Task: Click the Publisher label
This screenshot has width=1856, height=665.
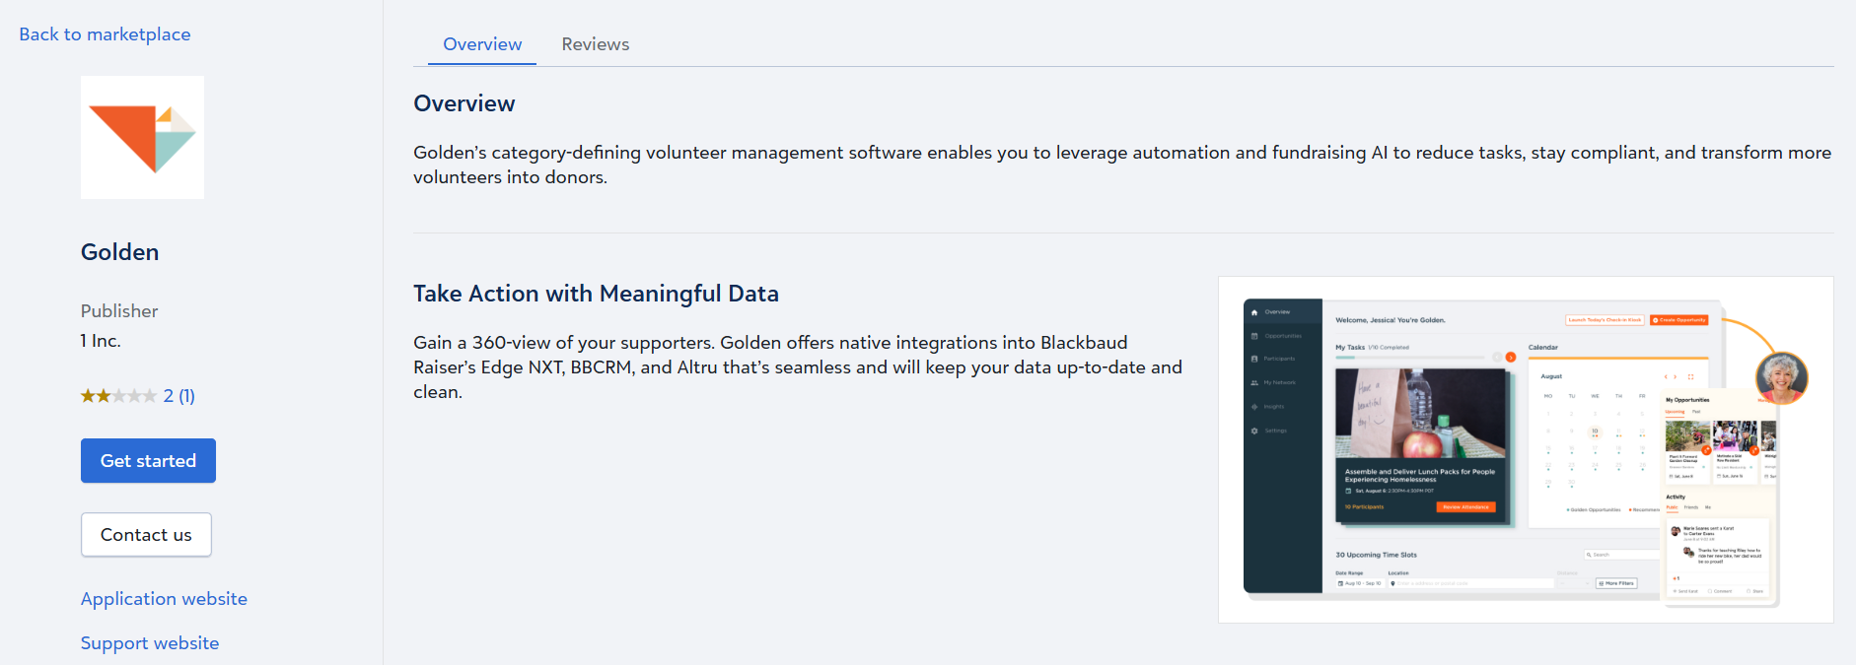Action: click(x=119, y=311)
